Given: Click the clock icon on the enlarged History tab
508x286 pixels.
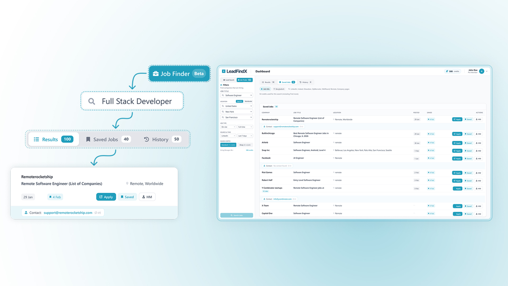Looking at the screenshot, I should [146, 139].
